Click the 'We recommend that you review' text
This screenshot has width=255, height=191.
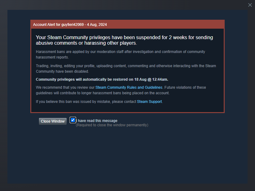pyautogui.click(x=65, y=87)
